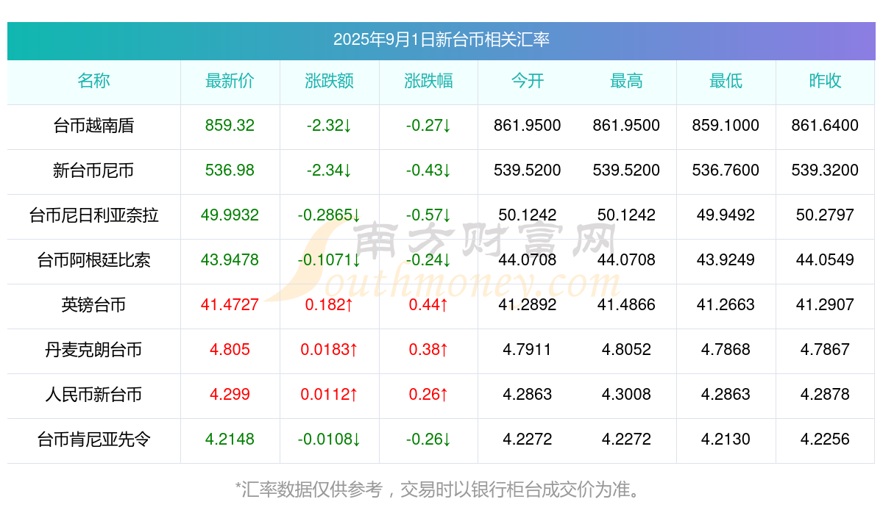The height and width of the screenshot is (513, 883).
Task: Click the change amount 0.182↑
Action: tap(329, 305)
